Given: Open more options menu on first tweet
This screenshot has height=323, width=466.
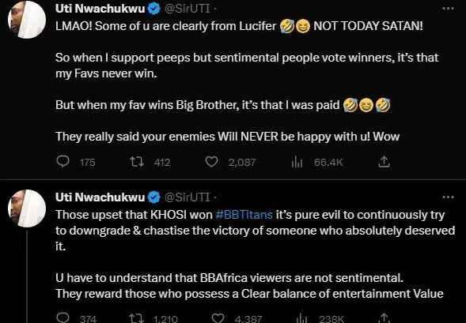Looking at the screenshot, I should click(x=448, y=9).
